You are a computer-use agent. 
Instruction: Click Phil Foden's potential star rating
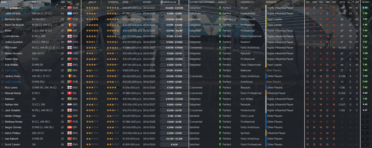(x=113, y=48)
